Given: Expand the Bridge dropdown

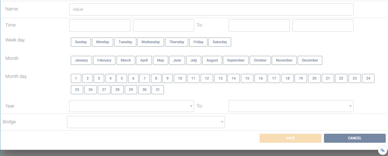Looking at the screenshot, I should [146, 122].
